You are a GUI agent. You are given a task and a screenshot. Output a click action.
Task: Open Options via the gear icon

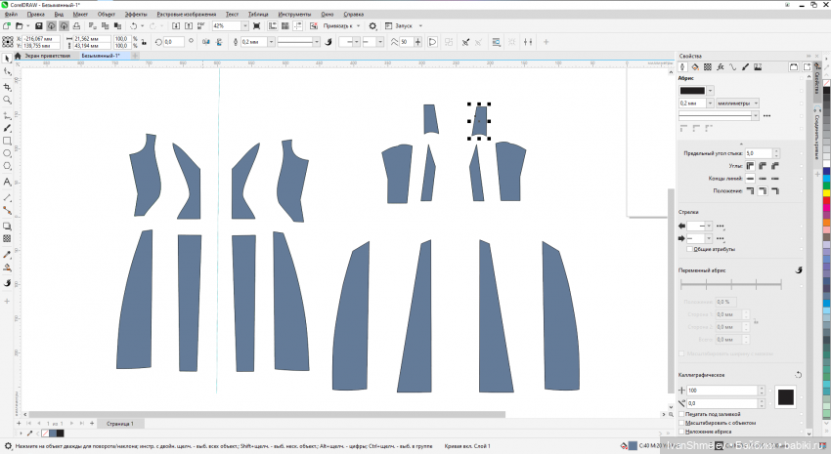click(x=373, y=25)
